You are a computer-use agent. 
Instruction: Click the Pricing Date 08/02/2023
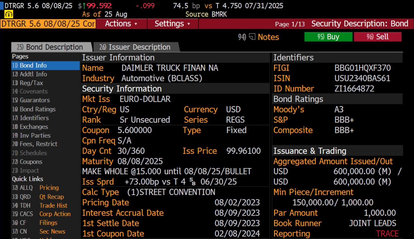point(237,202)
